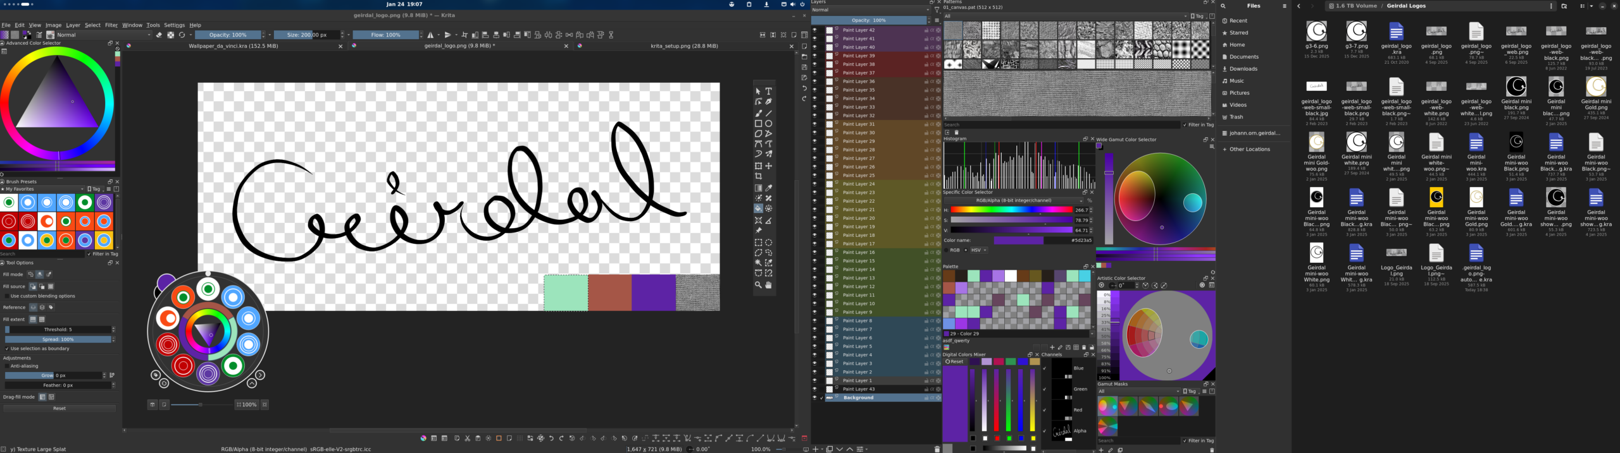The width and height of the screenshot is (1620, 453).
Task: Select the Zoom tool magnifier icon
Action: coord(758,285)
